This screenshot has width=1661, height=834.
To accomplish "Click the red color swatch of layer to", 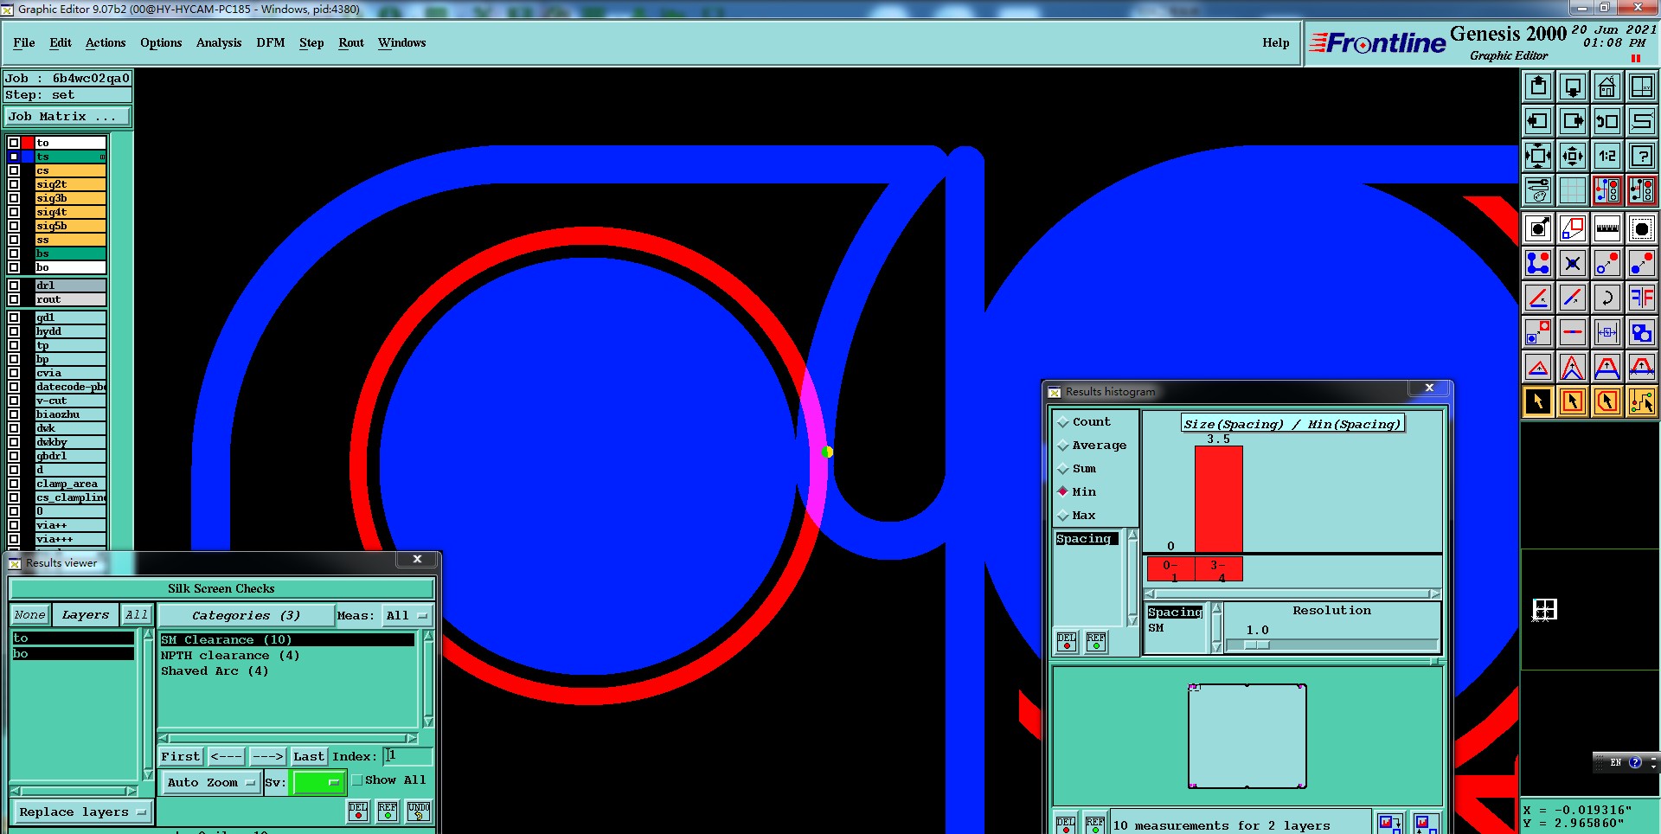I will (x=28, y=143).
